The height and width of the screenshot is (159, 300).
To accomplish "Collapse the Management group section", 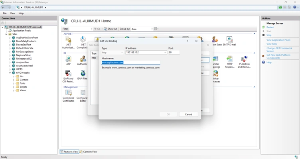I will (x=254, y=87).
